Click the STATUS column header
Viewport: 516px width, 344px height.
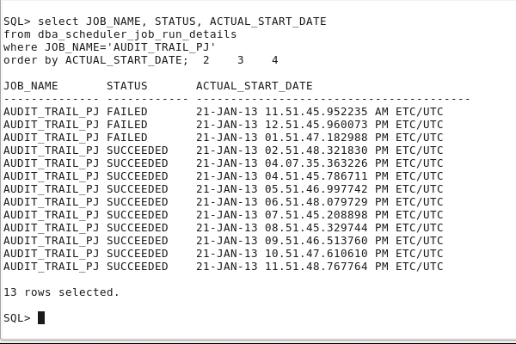coord(127,86)
